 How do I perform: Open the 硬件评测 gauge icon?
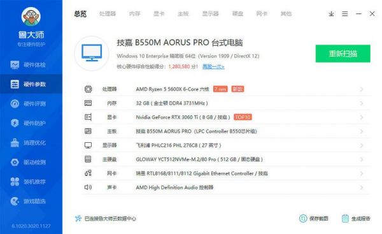point(15,104)
